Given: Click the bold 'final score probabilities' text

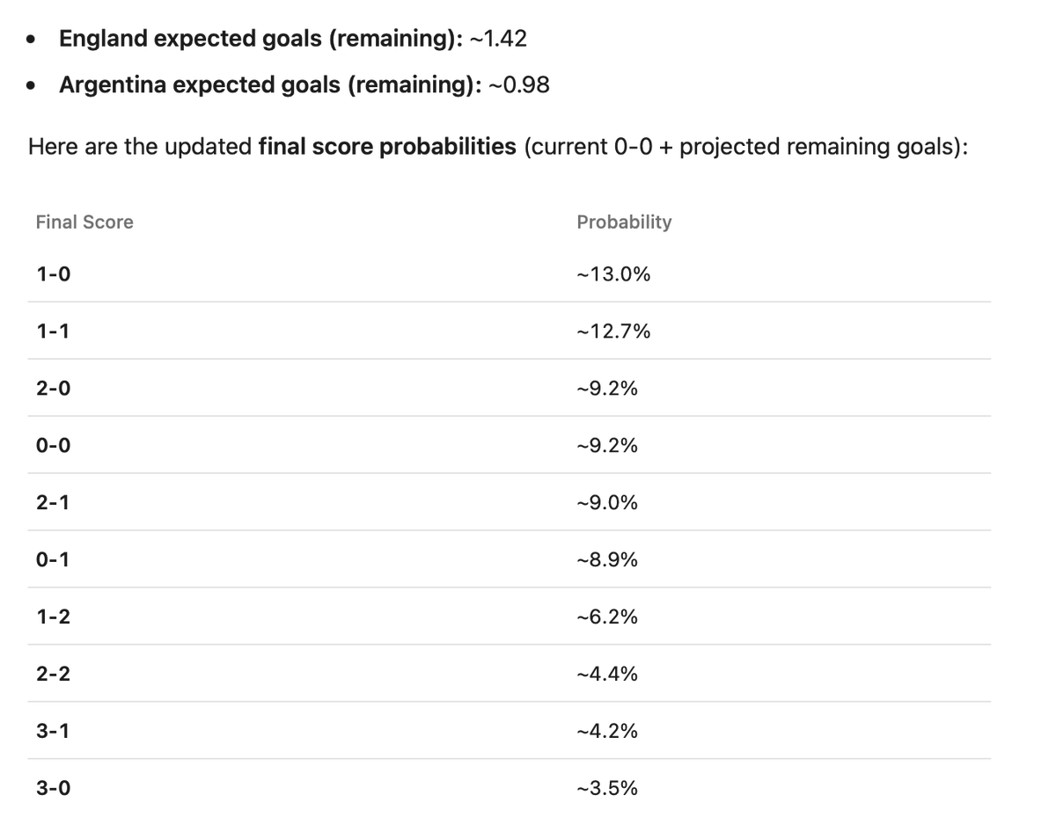Looking at the screenshot, I should (387, 146).
